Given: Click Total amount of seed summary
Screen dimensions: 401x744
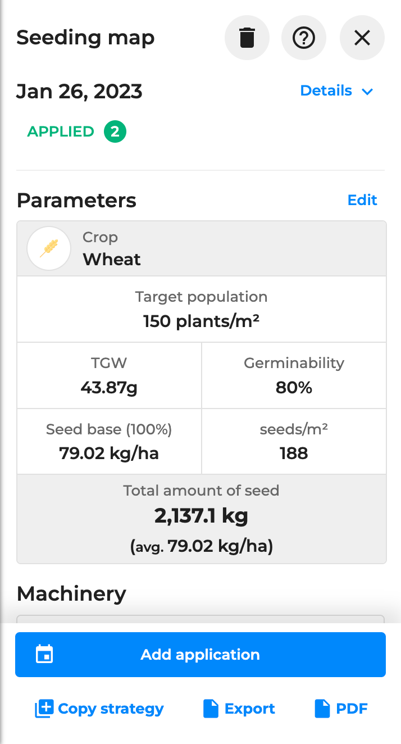Looking at the screenshot, I should [x=202, y=519].
